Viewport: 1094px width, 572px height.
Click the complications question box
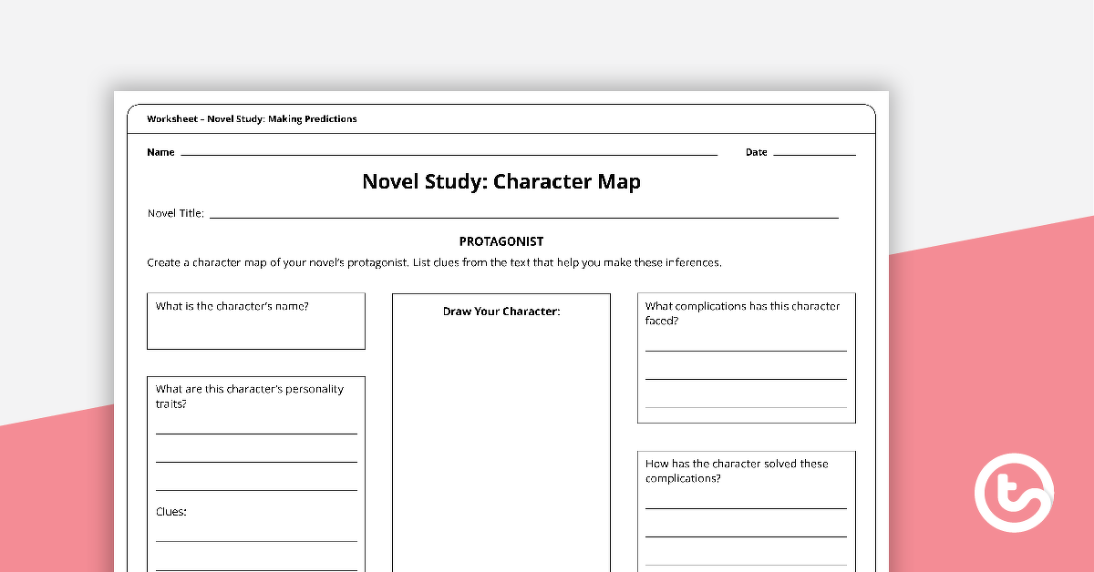(746, 357)
